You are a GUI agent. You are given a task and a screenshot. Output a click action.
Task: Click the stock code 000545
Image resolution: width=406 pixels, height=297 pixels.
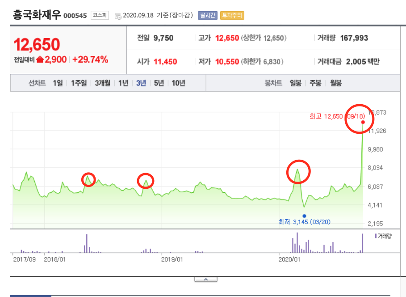tap(75, 16)
